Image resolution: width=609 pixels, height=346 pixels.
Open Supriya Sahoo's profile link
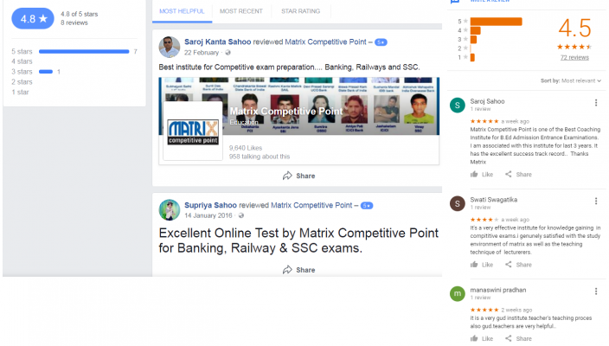[210, 205]
